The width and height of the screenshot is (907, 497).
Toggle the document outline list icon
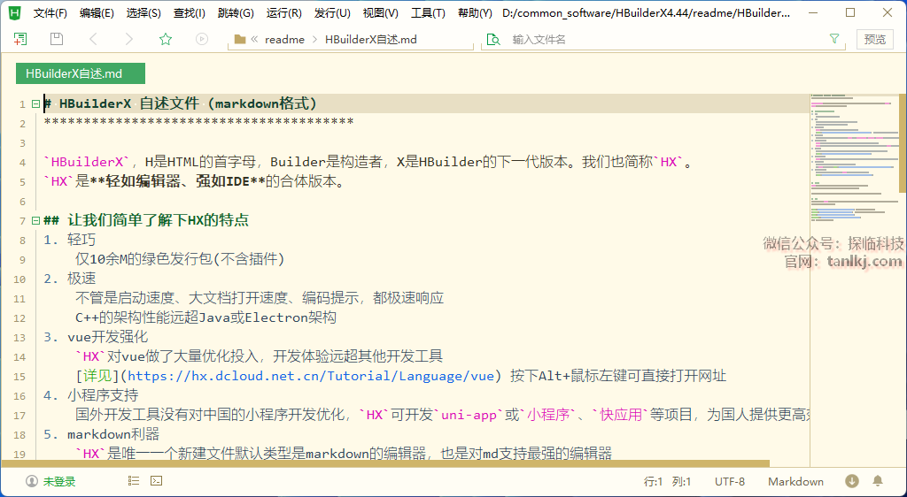pos(134,481)
